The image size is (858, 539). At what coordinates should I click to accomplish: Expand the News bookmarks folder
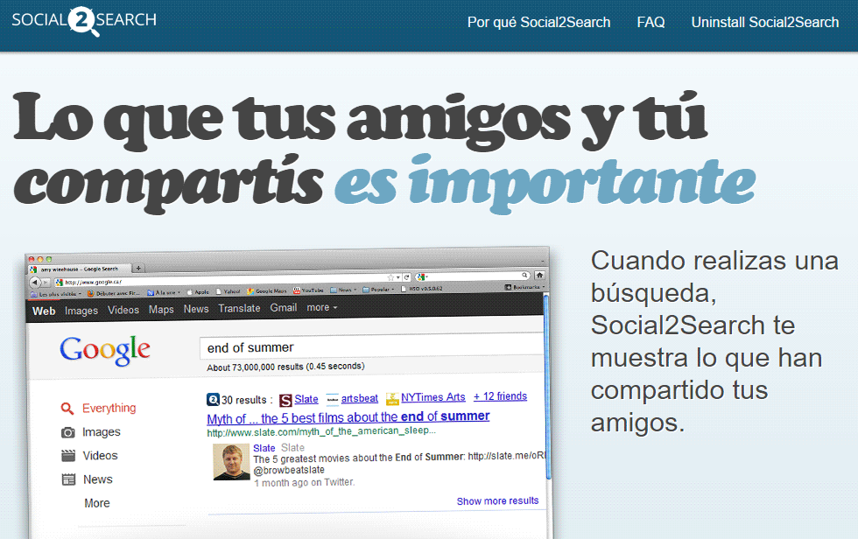coord(343,290)
